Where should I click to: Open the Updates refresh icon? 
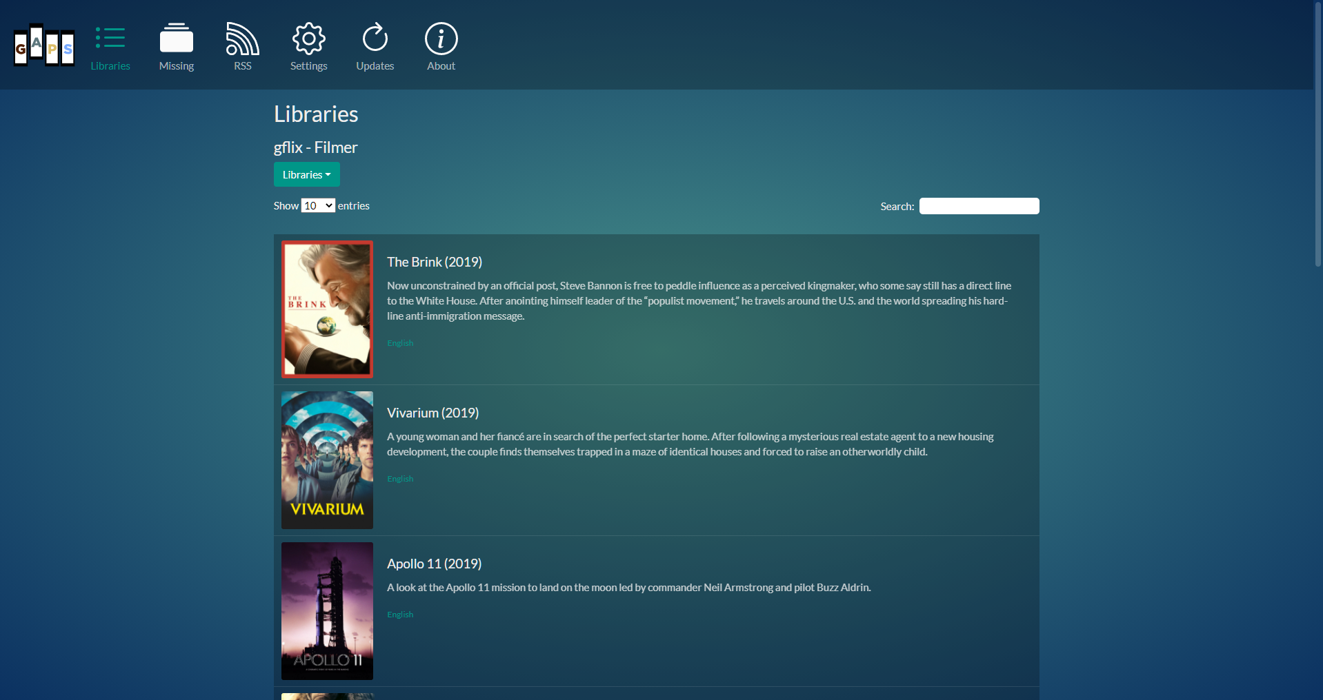click(x=375, y=39)
